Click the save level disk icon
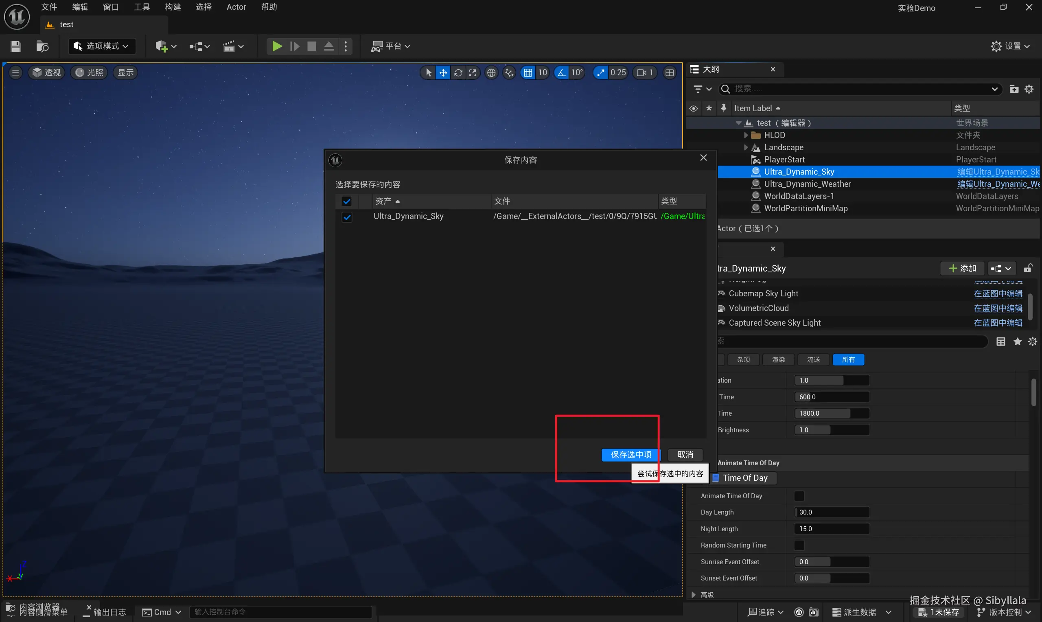The image size is (1042, 622). pos(15,46)
